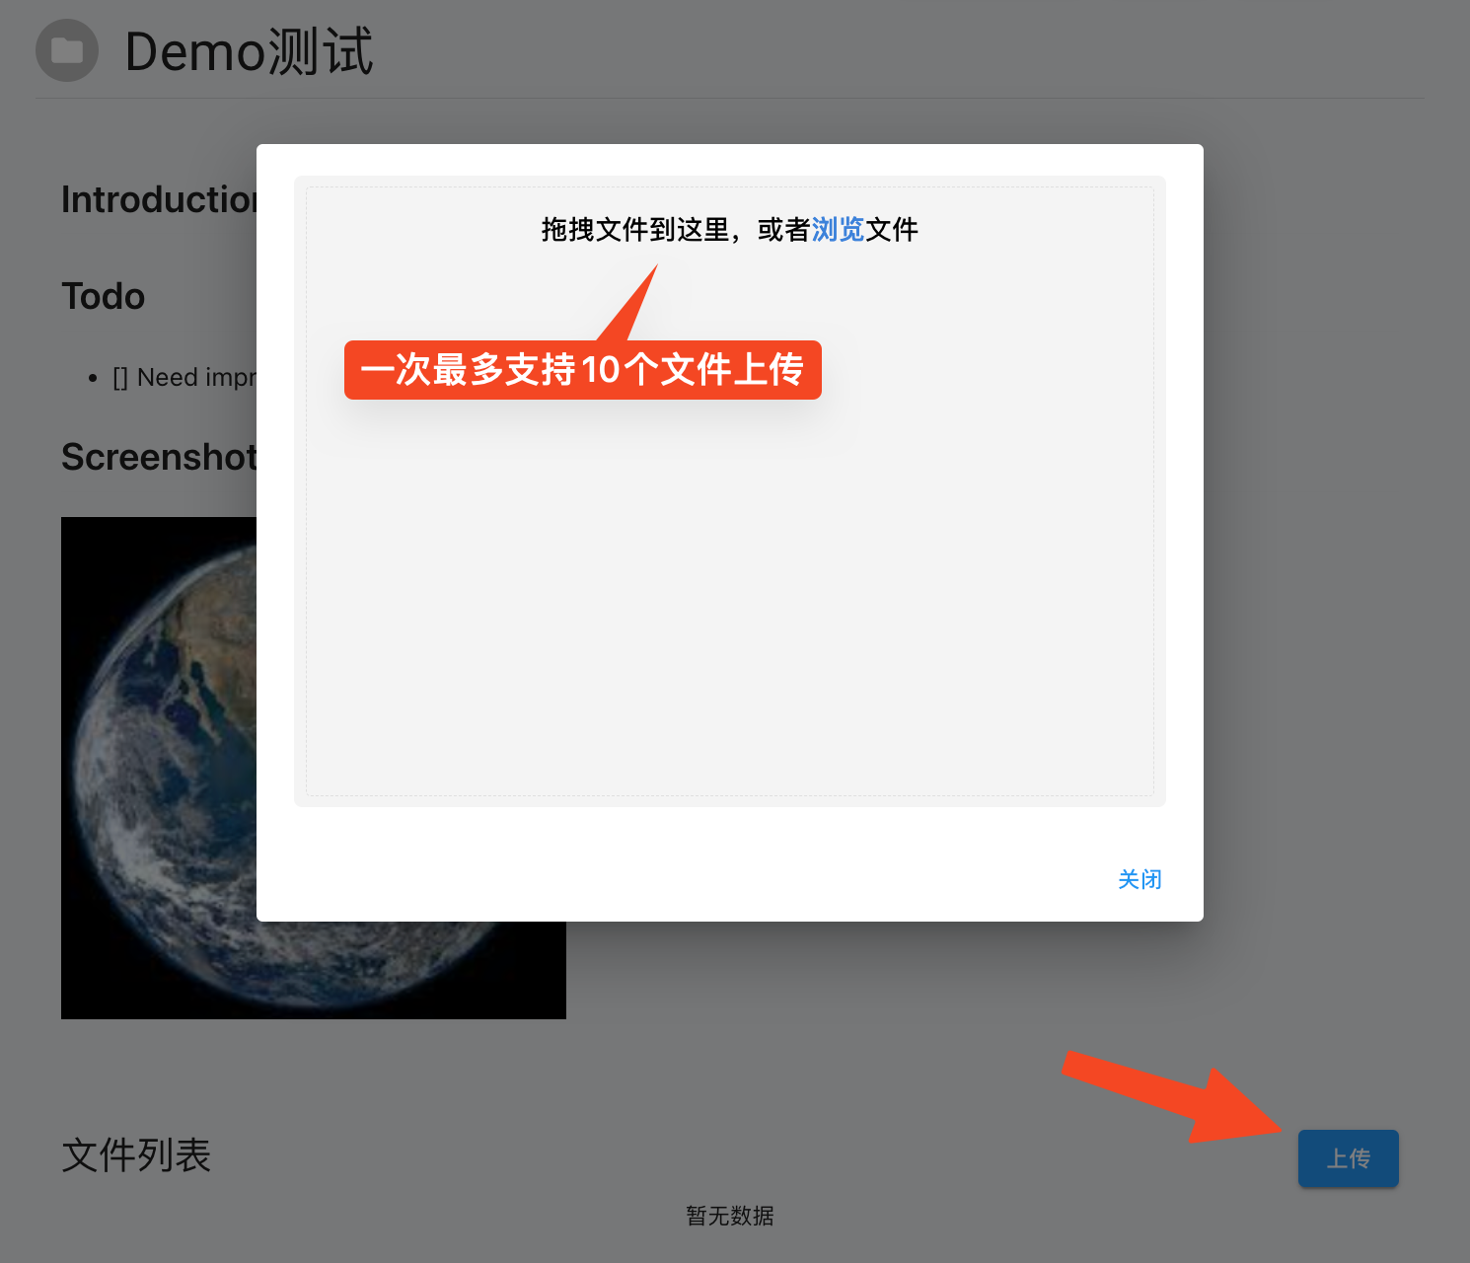Click the 浏览 browse link

click(838, 230)
